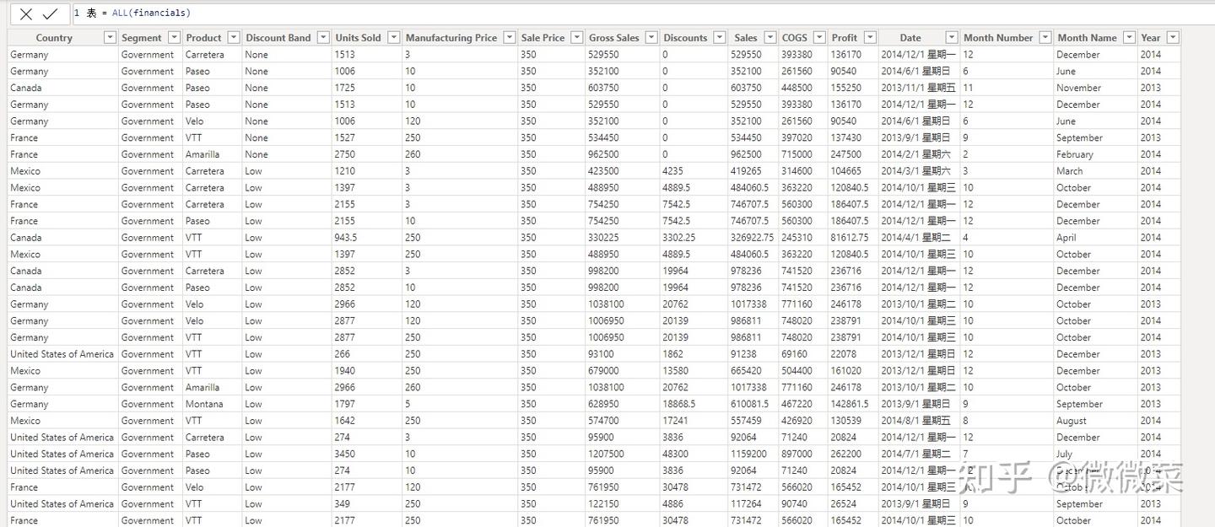This screenshot has height=527, width=1215.
Task: Expand the Date column filter arrow
Action: (x=952, y=37)
